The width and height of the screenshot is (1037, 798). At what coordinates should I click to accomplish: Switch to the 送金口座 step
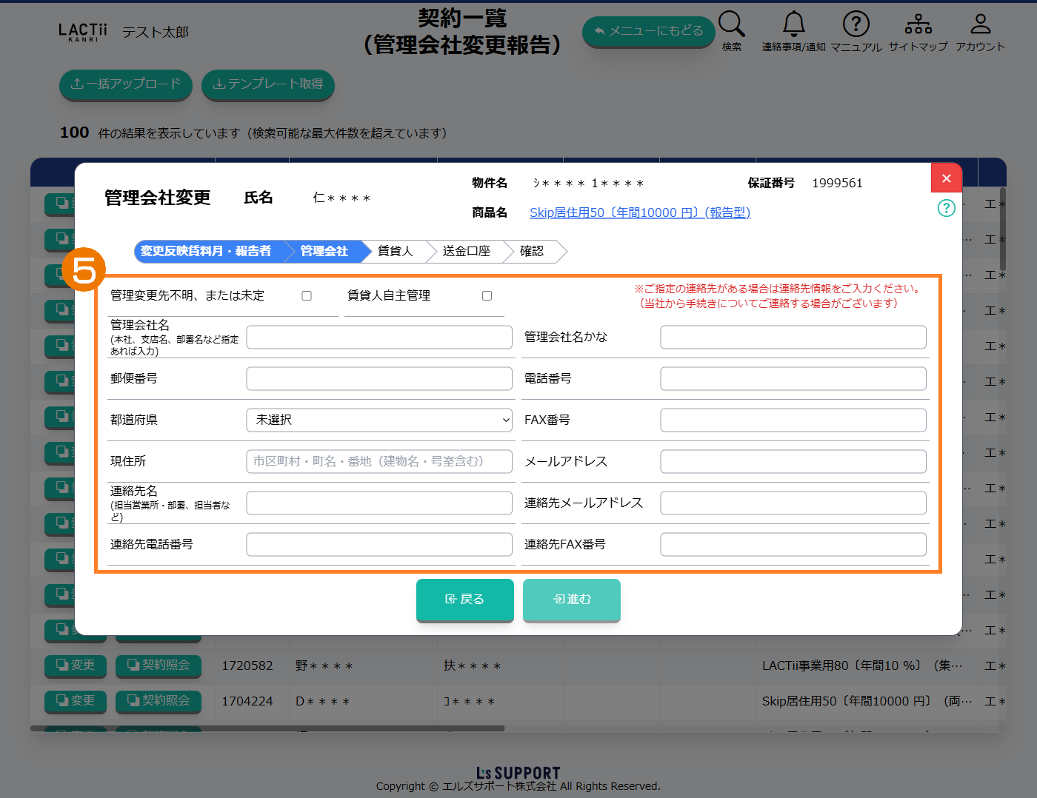coord(466,252)
